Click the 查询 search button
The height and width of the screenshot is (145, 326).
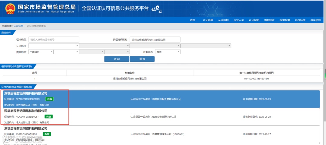[117, 59]
